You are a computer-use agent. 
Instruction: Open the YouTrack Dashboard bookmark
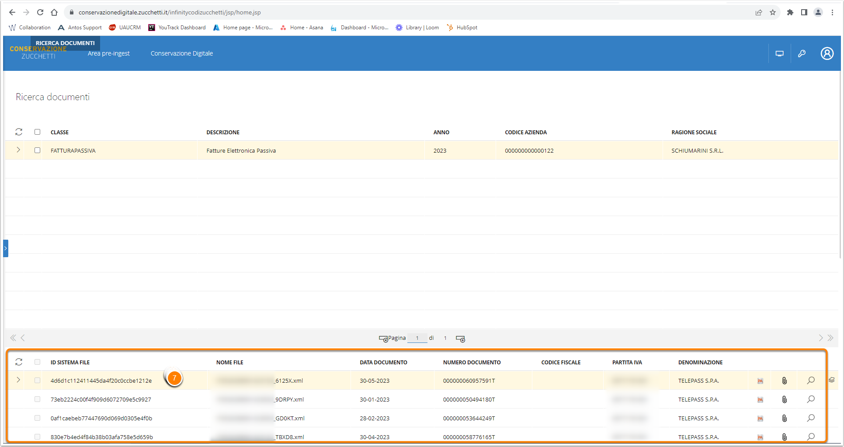177,28
